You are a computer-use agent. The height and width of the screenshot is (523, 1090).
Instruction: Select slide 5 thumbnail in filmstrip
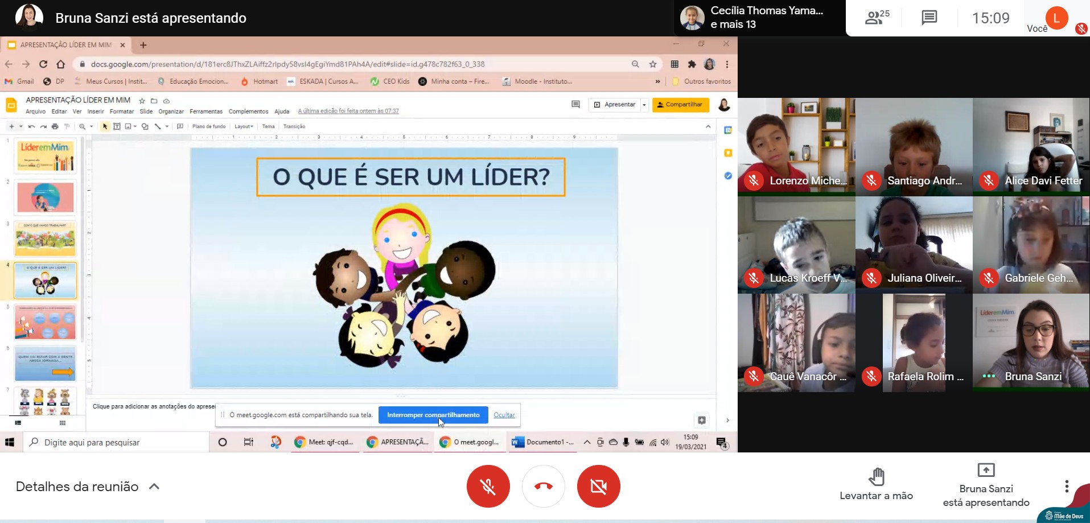(45, 322)
